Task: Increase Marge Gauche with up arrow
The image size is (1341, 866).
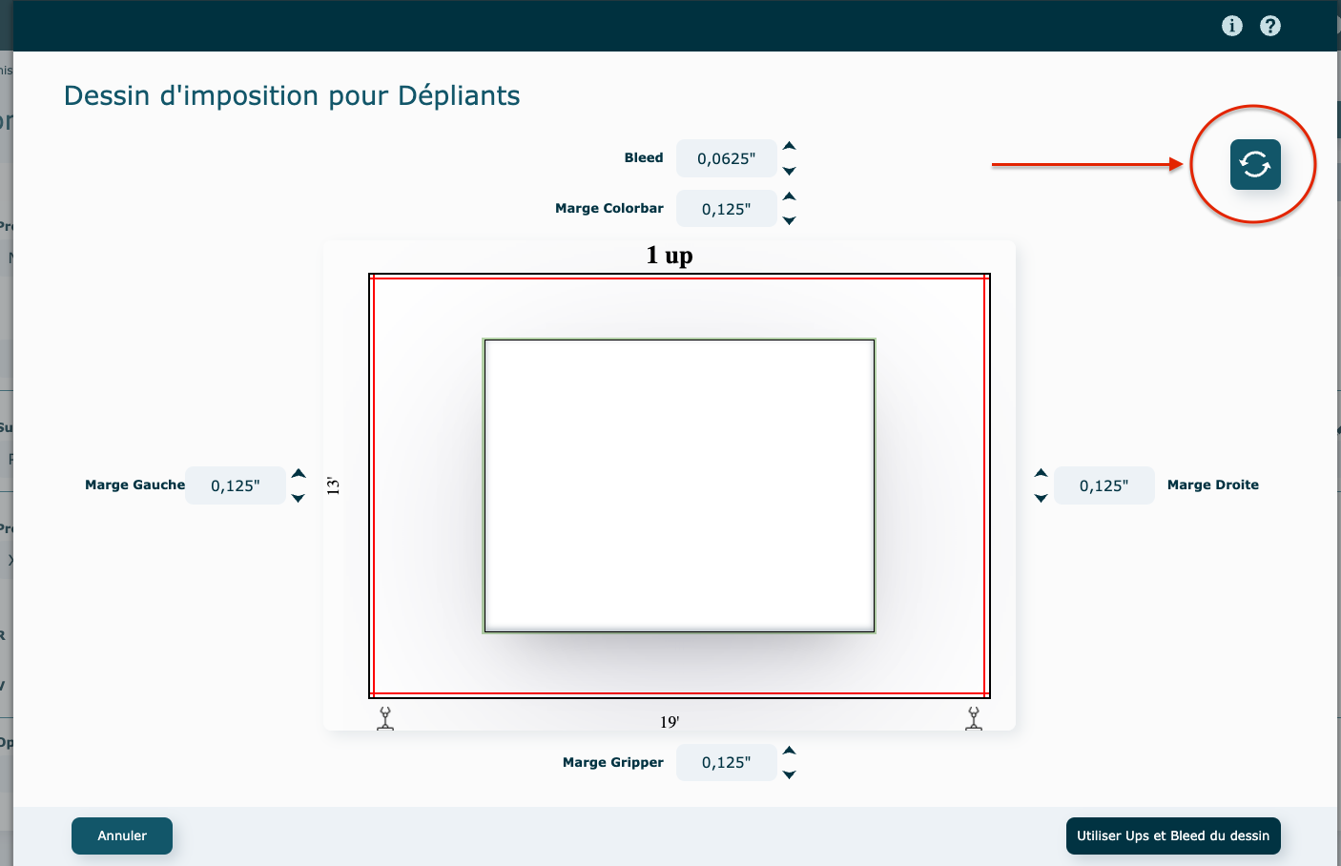Action: click(299, 473)
